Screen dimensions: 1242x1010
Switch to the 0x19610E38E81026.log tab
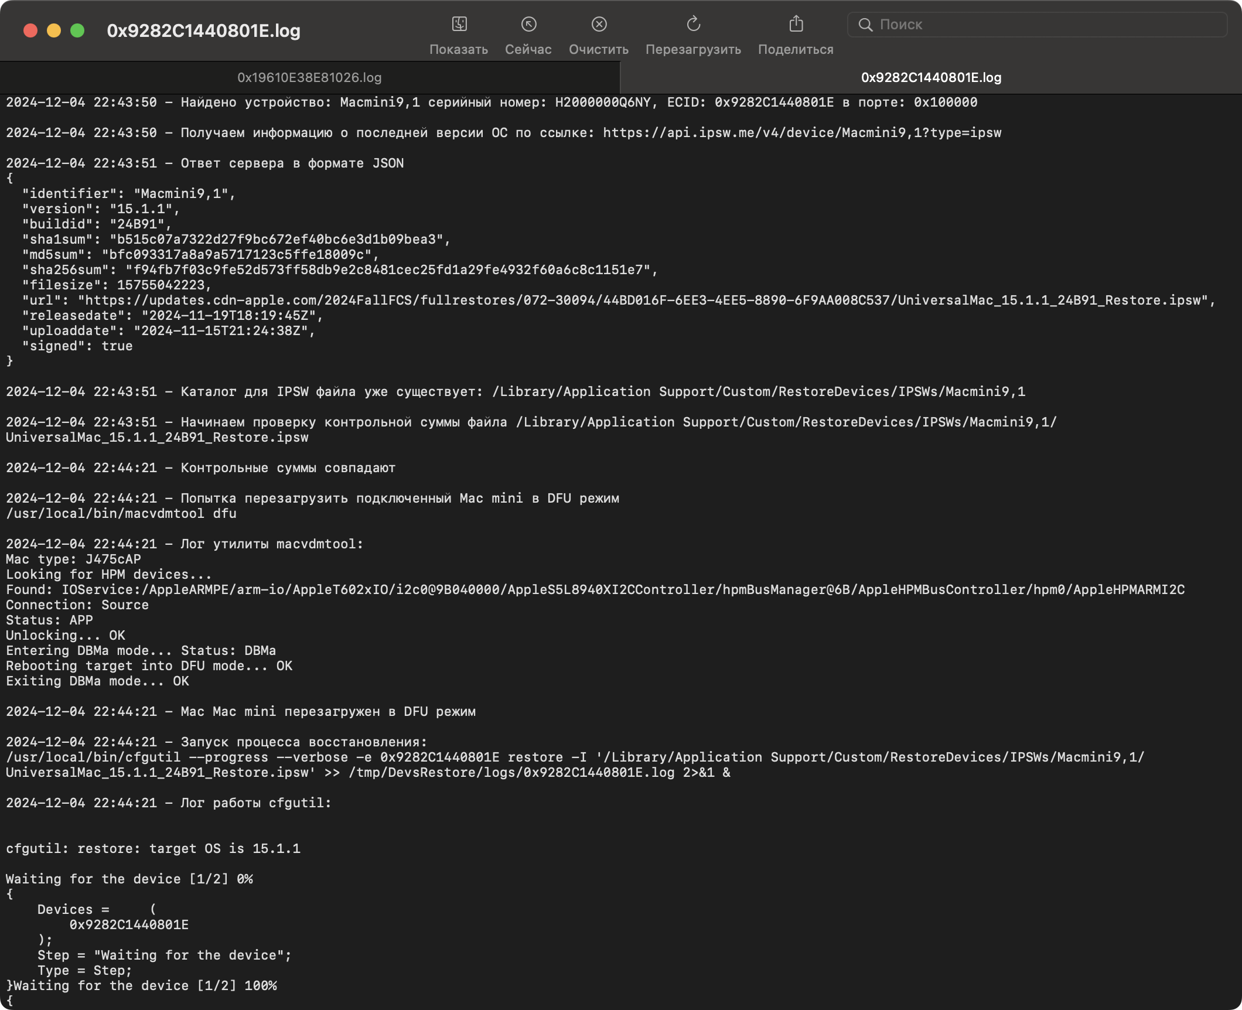pyautogui.click(x=309, y=77)
